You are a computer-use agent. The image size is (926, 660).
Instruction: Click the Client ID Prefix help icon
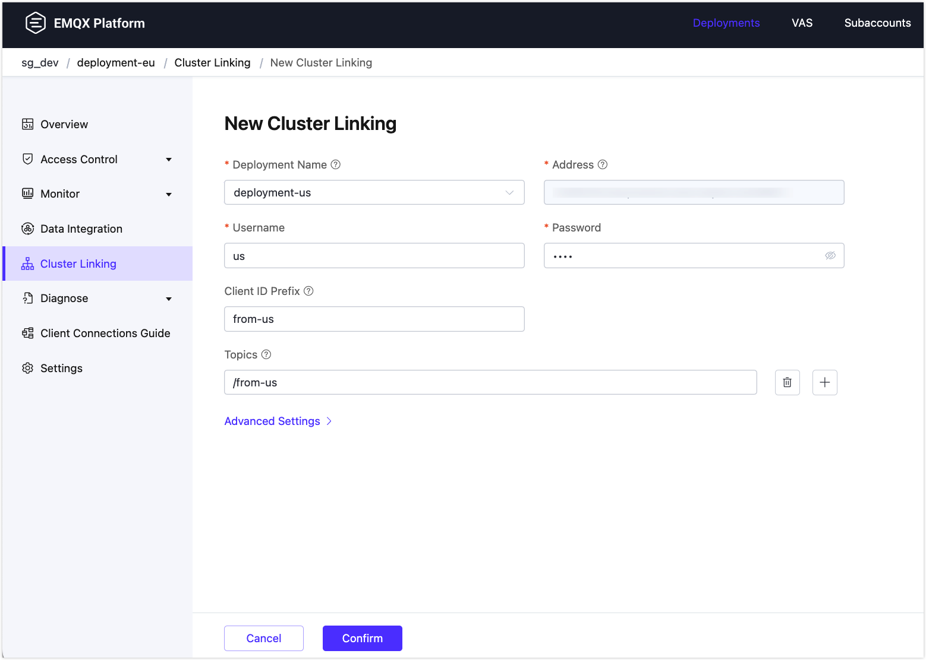(x=308, y=291)
